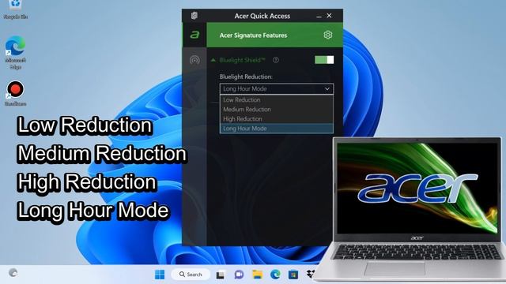Choose Low Reduction from the list
The image size is (506, 284).
[277, 100]
